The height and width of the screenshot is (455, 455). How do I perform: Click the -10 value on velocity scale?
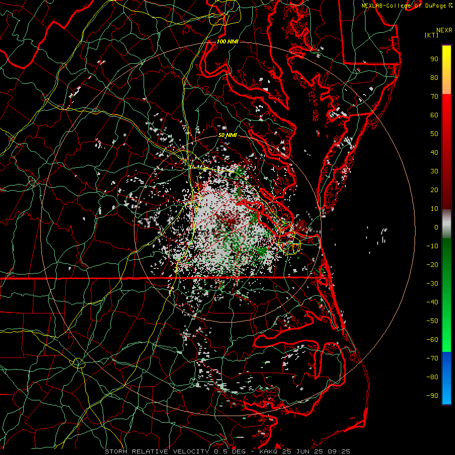(x=432, y=246)
